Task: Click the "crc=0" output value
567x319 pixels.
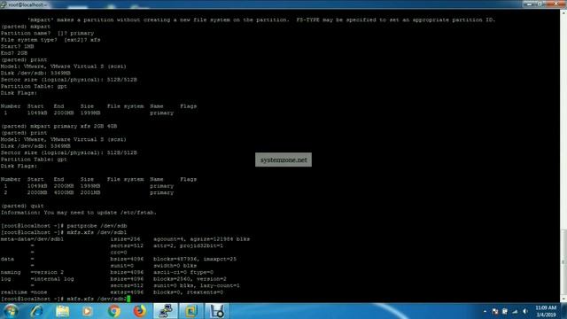Action: coord(119,252)
